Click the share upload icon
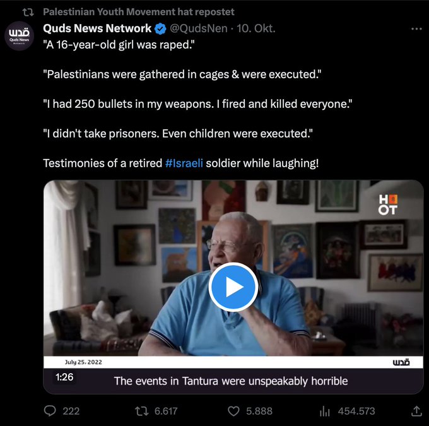The image size is (429, 426). click(x=416, y=411)
